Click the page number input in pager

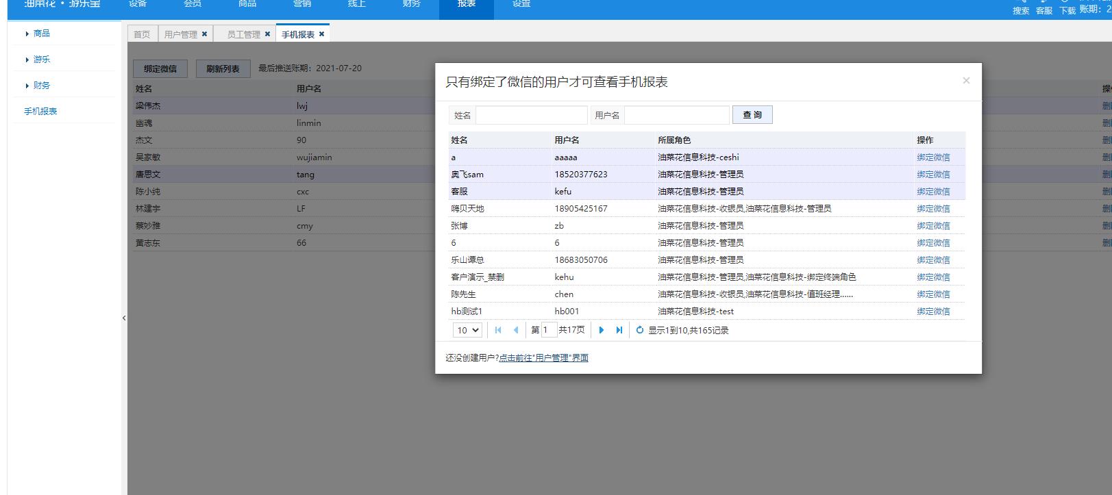pos(549,330)
